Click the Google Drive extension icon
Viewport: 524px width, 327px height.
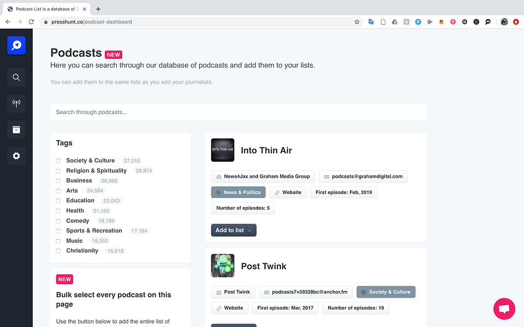(395, 22)
